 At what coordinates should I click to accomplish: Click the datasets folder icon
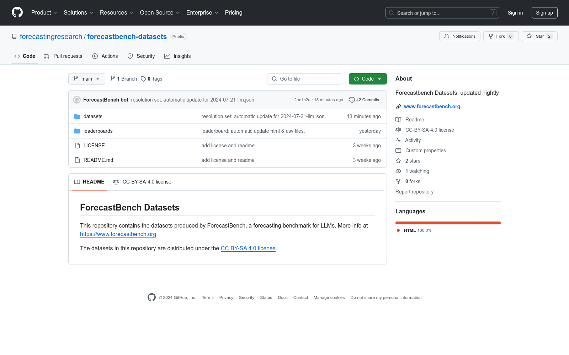77,116
